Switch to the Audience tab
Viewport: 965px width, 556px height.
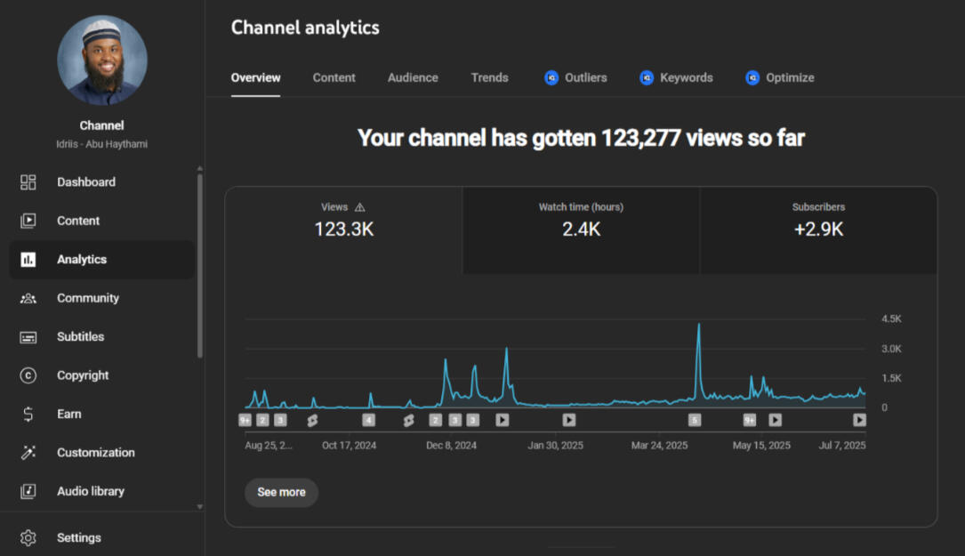point(413,78)
